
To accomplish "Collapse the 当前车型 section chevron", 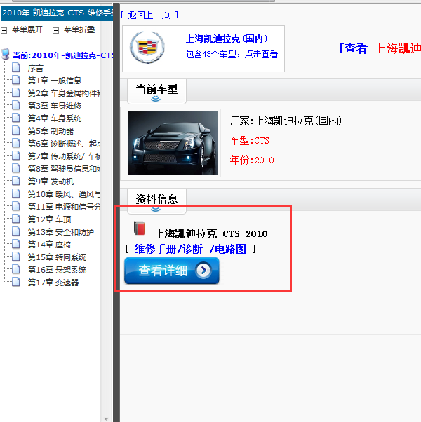I will click(x=156, y=99).
